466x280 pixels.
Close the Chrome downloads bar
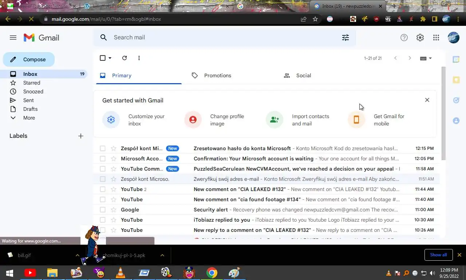(459, 255)
